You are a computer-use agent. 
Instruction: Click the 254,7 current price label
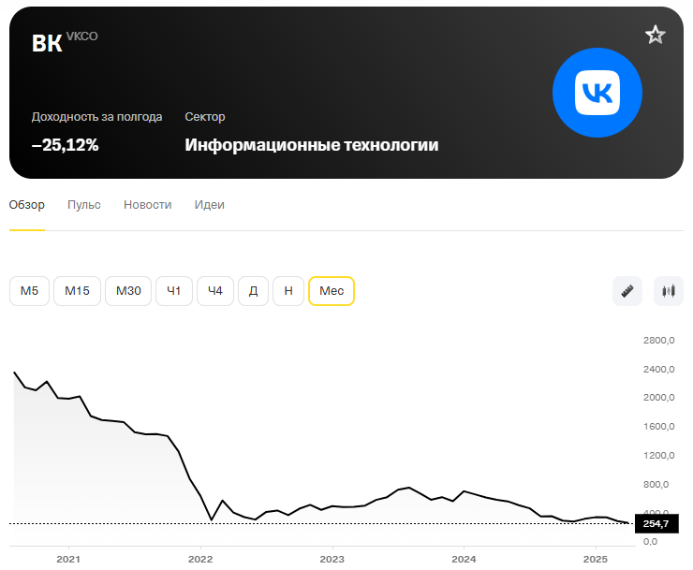click(656, 523)
